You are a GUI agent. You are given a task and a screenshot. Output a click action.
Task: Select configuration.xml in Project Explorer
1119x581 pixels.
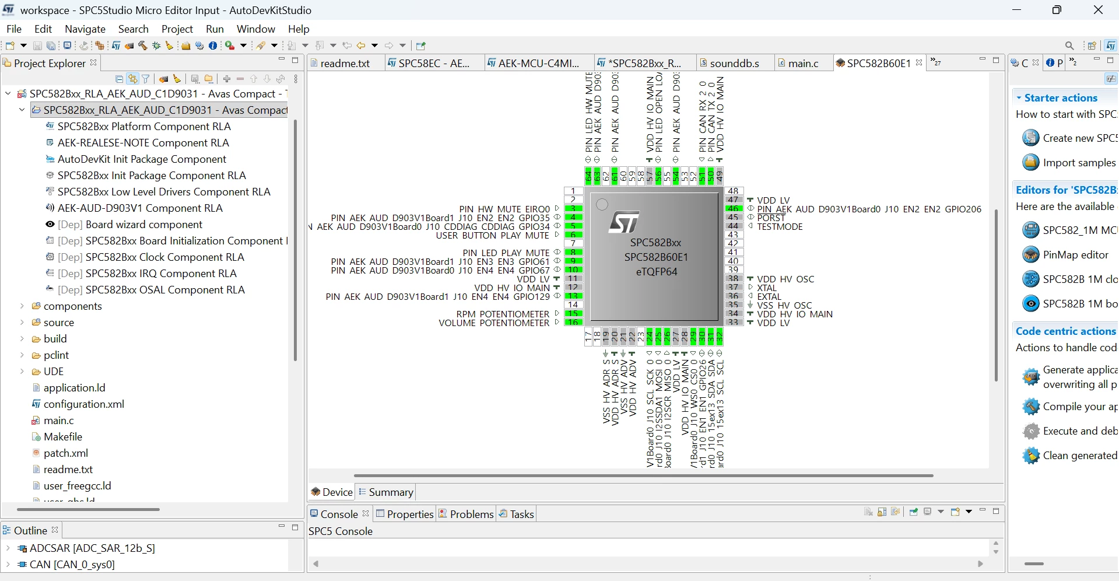point(84,404)
